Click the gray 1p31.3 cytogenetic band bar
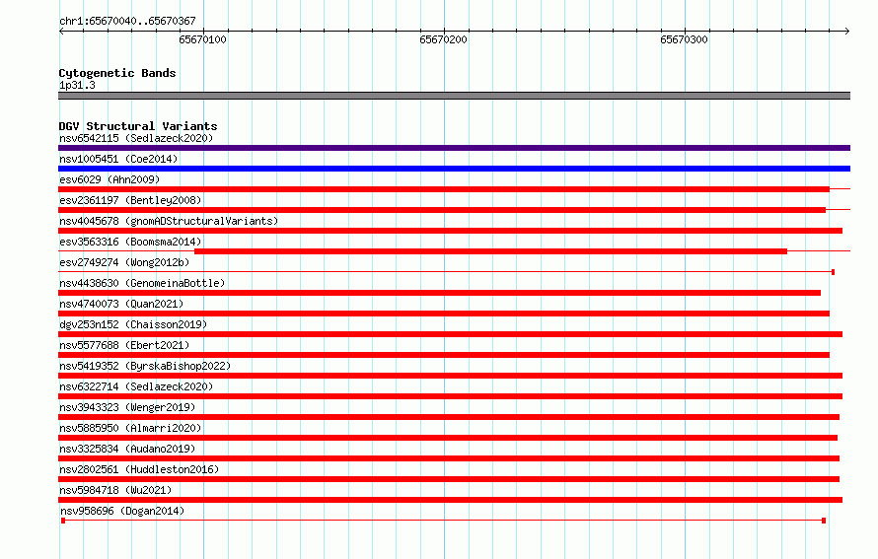 pos(454,96)
